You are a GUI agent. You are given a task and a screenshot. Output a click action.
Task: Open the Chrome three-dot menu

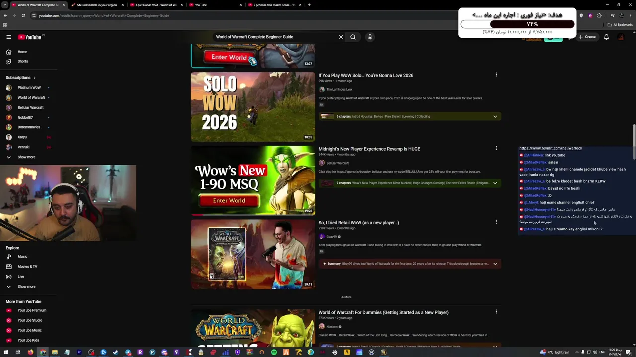click(x=631, y=15)
